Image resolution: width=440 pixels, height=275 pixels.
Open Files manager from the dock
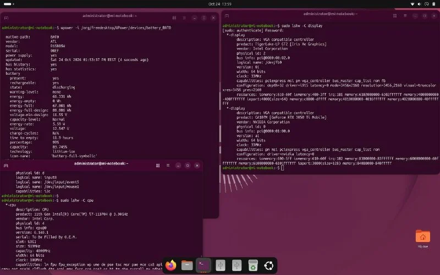click(187, 265)
